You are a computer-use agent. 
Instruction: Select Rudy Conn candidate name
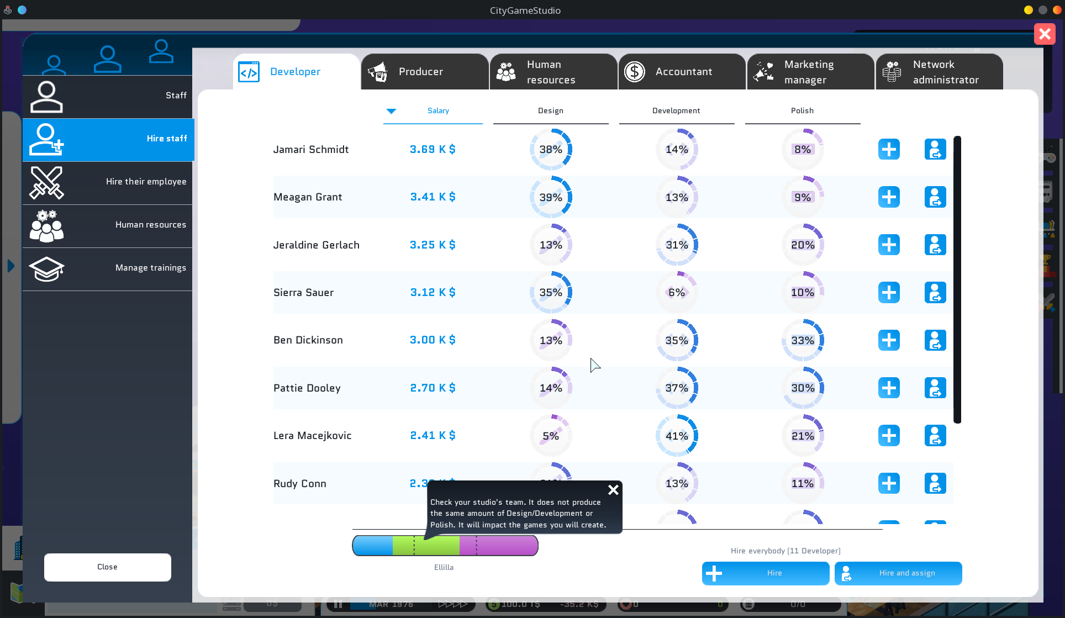(300, 484)
